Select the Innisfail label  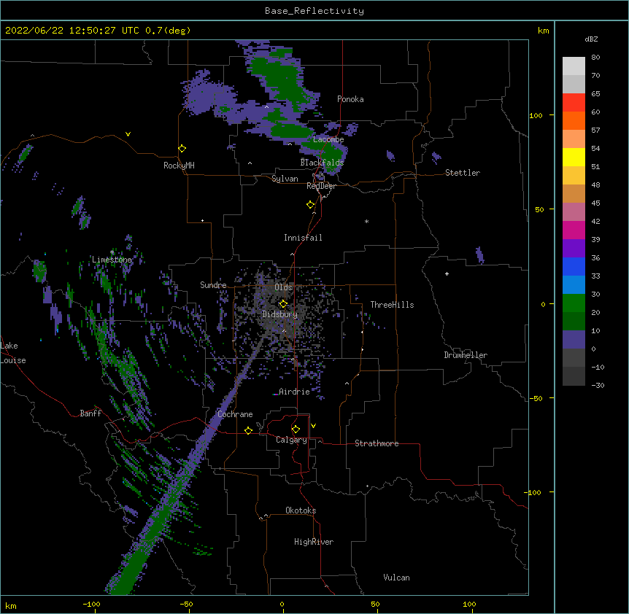pyautogui.click(x=303, y=238)
